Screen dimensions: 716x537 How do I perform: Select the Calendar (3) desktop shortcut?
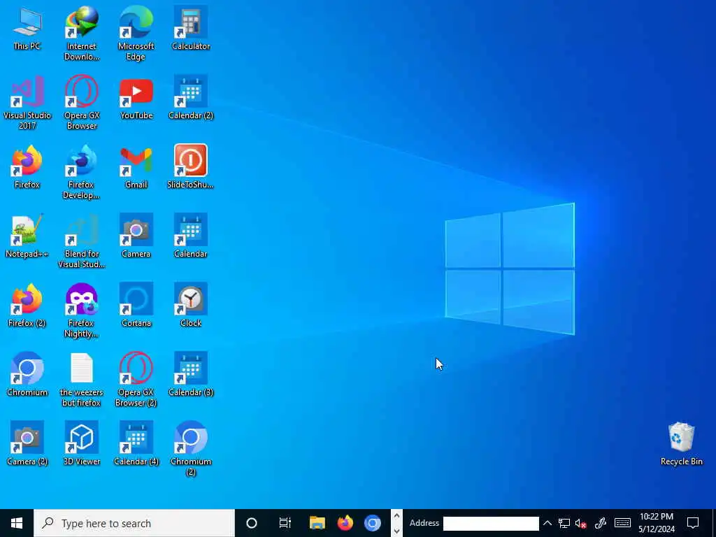coord(191,375)
